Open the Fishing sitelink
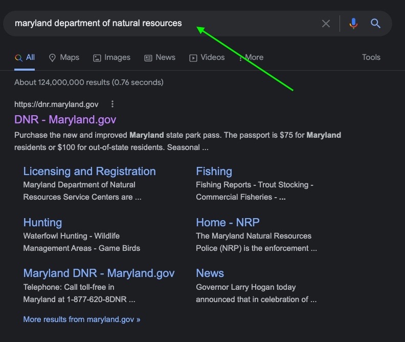 coord(214,172)
